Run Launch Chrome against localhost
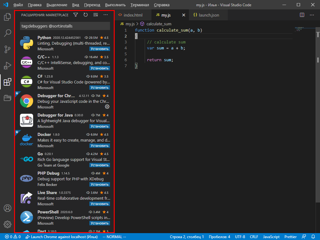The image size is (320, 240). [x=61, y=237]
